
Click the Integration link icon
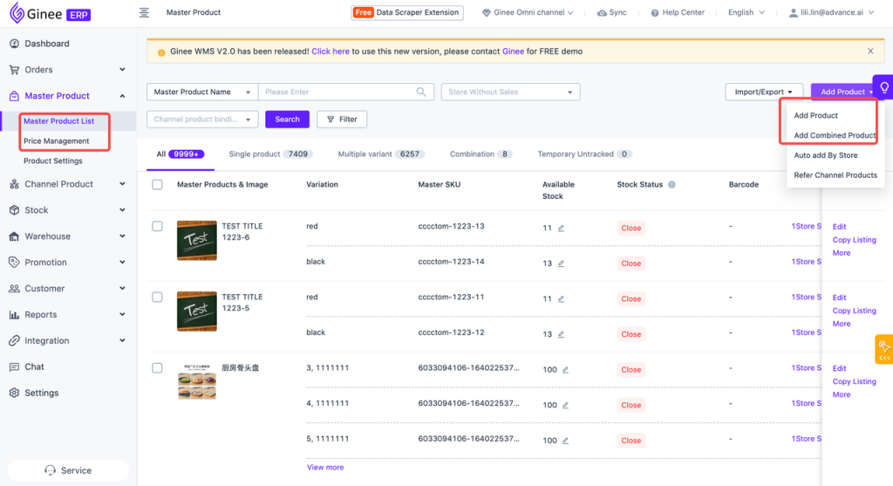(14, 340)
